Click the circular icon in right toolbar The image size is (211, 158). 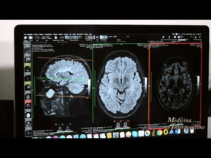[x=179, y=37]
